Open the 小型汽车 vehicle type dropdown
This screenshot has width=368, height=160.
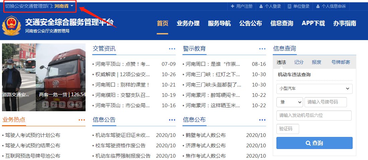point(314,89)
